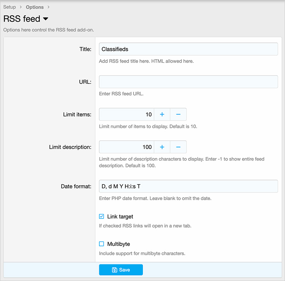Click the "Date format:" field label
285x281 pixels.
tap(76, 186)
